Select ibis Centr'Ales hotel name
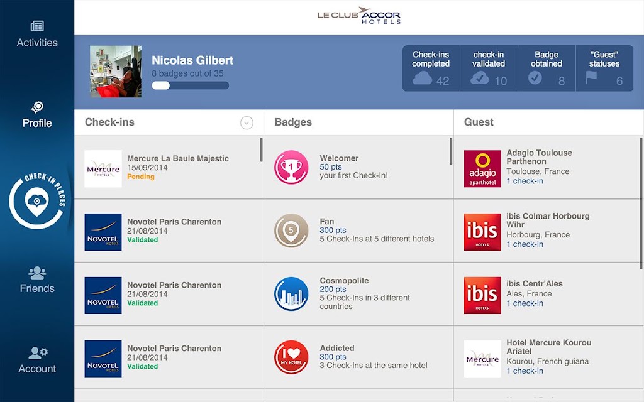Image resolution: width=644 pixels, height=402 pixels. (x=535, y=283)
